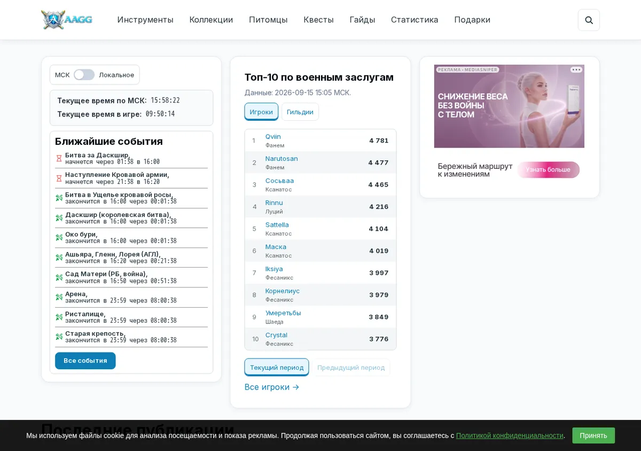Click swords icon beside Старая крепость event
This screenshot has height=451, width=641.
point(59,337)
